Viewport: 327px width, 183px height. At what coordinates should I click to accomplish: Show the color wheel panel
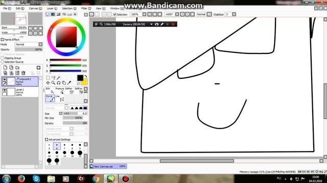(x=48, y=14)
